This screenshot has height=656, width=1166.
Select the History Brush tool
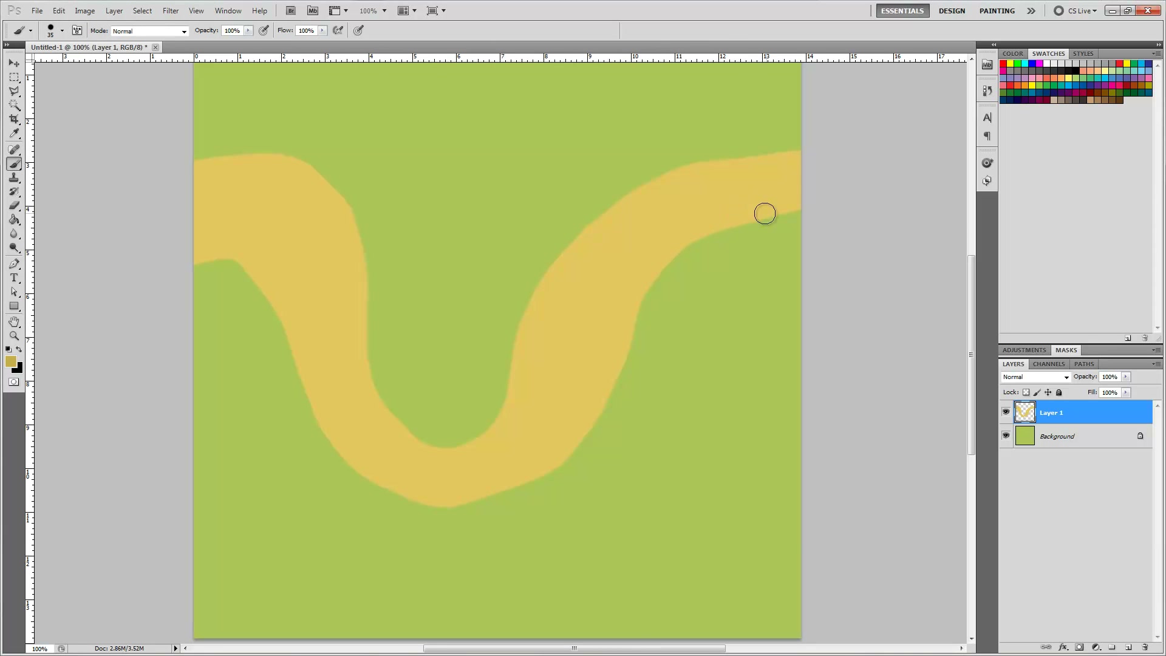[14, 192]
